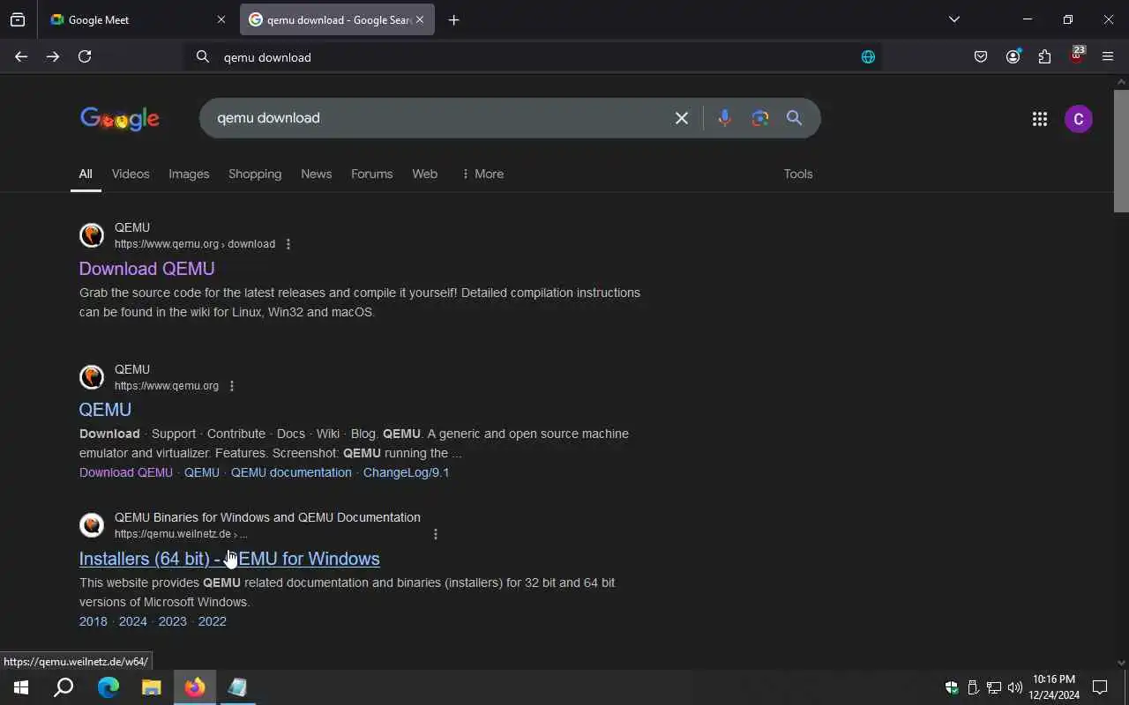Switch to Shopping results
This screenshot has height=705, width=1129.
click(255, 174)
